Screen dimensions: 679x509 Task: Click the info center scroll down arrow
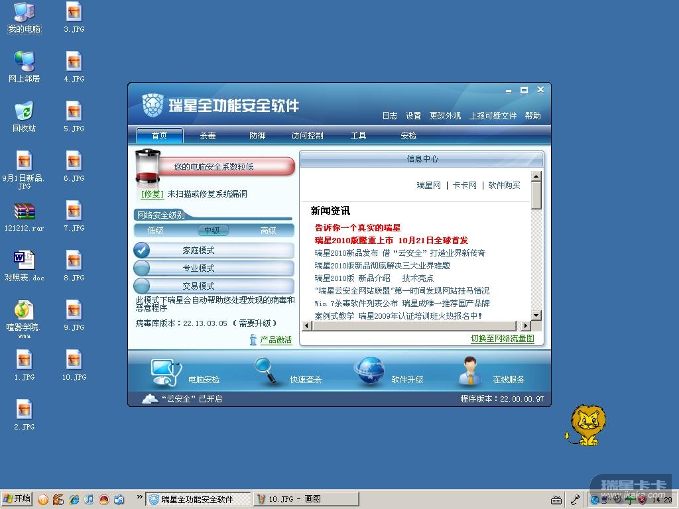536,315
